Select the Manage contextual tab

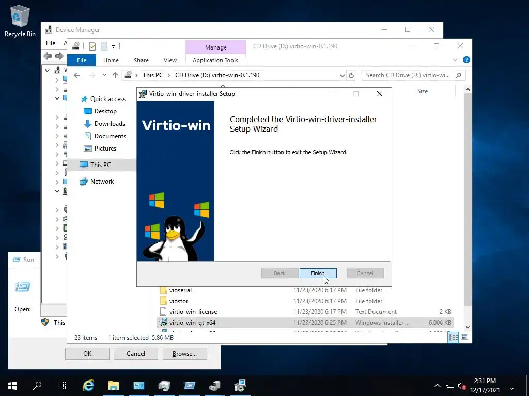[215, 47]
